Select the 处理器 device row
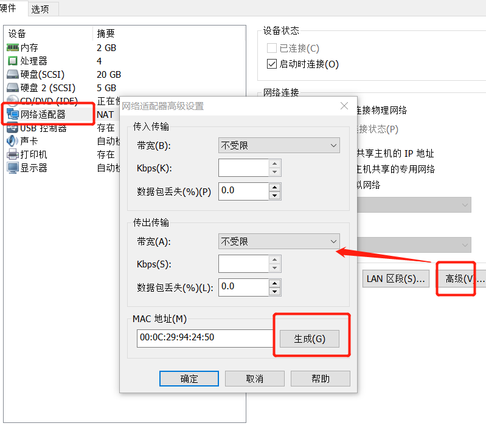The image size is (486, 426). point(124,61)
